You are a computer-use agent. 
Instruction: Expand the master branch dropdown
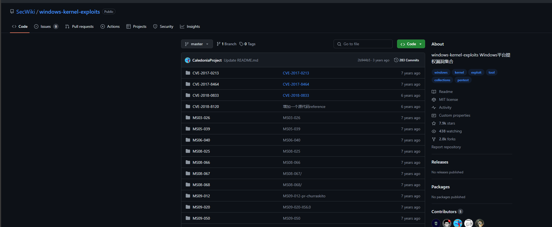click(x=197, y=44)
